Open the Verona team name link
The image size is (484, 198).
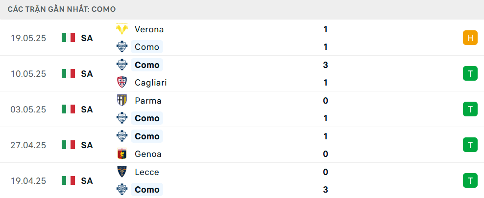(x=149, y=29)
